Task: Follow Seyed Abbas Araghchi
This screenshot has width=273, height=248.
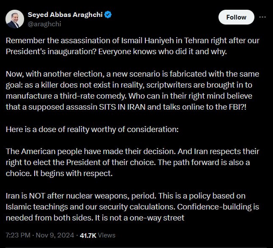Action: coord(236,17)
